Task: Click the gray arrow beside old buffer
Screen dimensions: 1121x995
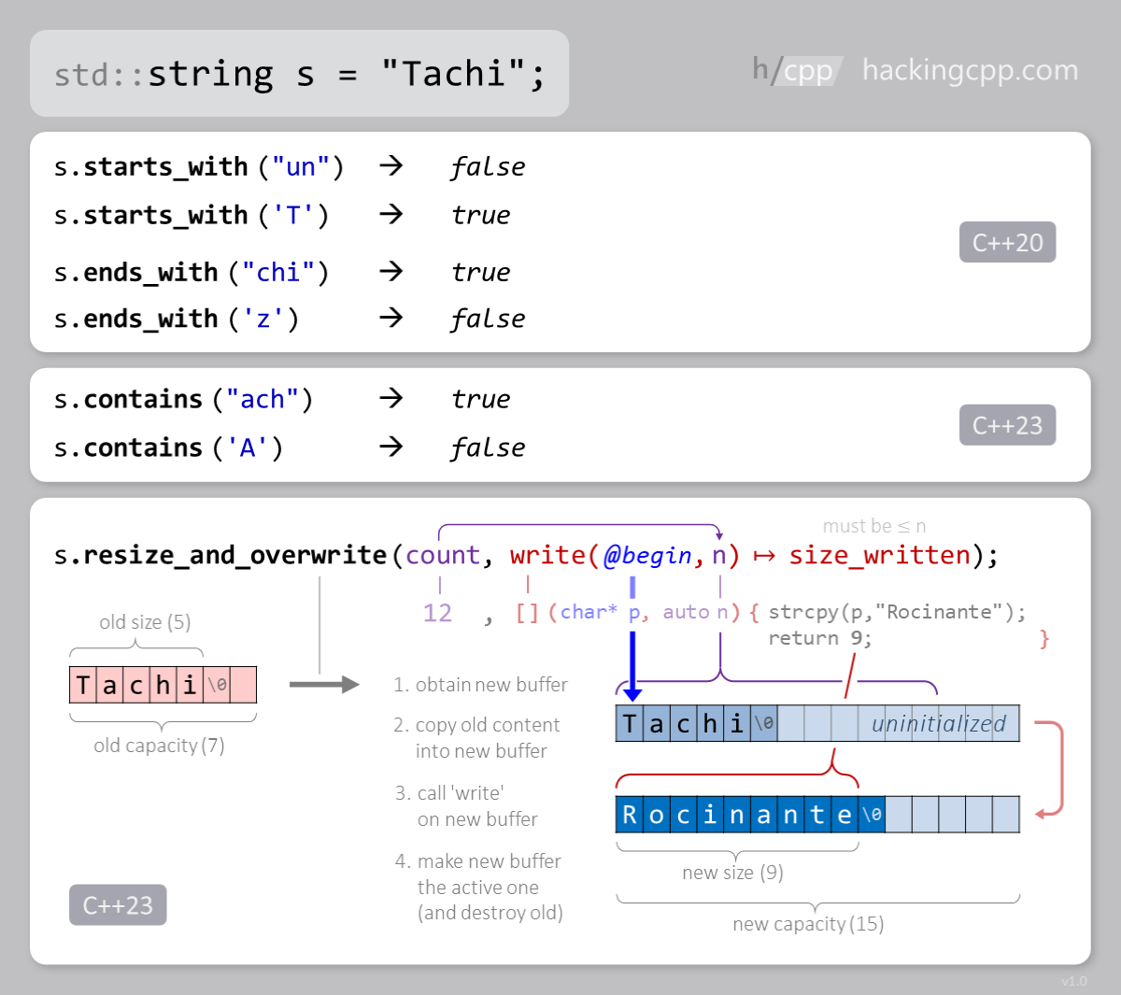Action: (x=324, y=685)
